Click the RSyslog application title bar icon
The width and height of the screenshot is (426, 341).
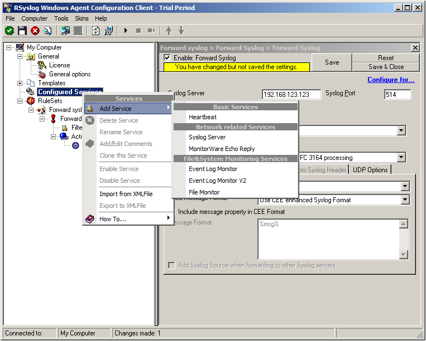tap(8, 8)
